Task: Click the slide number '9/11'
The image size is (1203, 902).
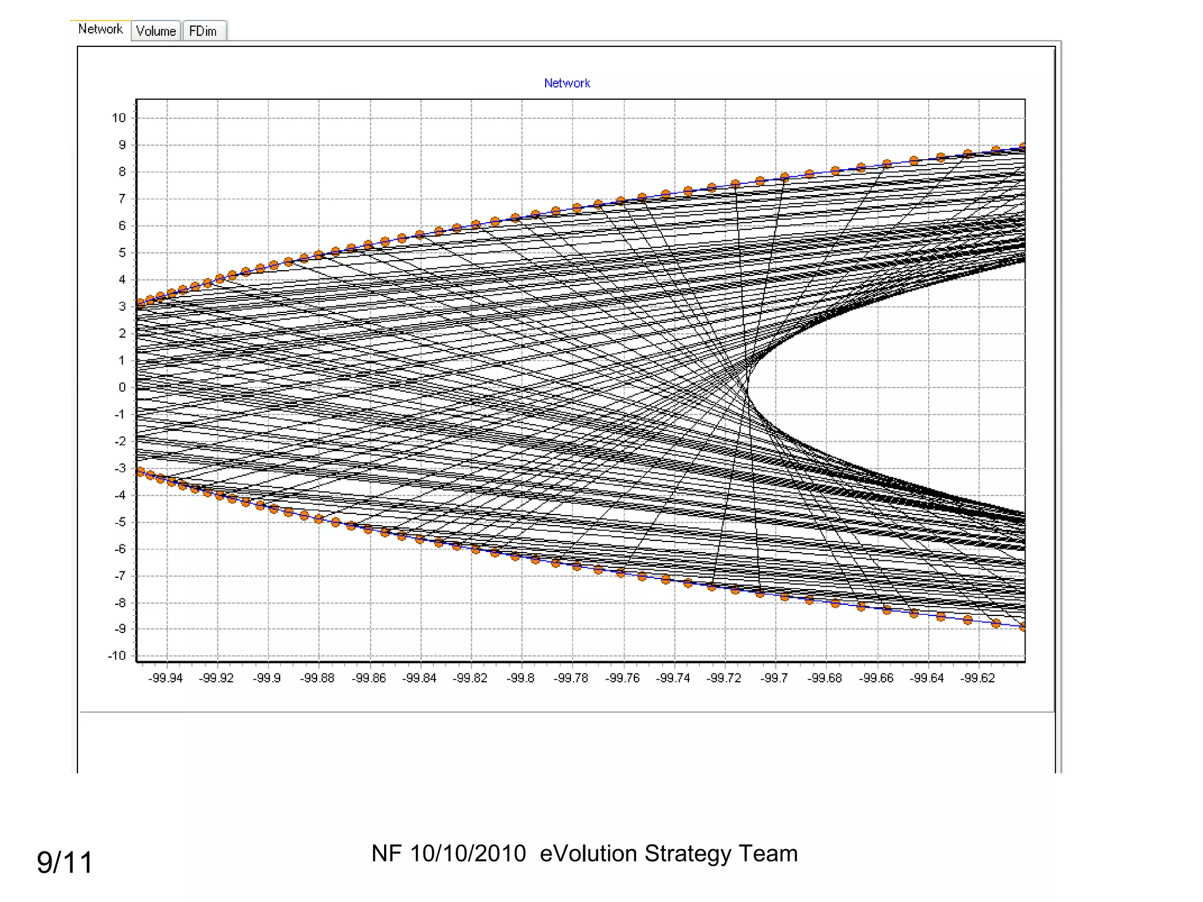Action: click(65, 863)
